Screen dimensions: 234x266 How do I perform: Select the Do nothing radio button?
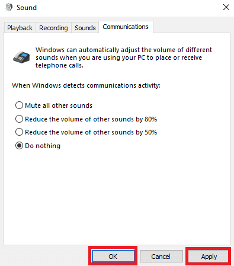19,146
